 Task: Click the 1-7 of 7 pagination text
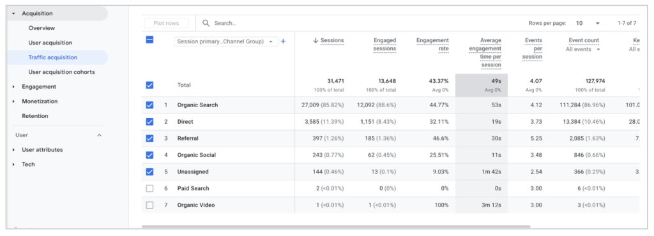tap(627, 24)
